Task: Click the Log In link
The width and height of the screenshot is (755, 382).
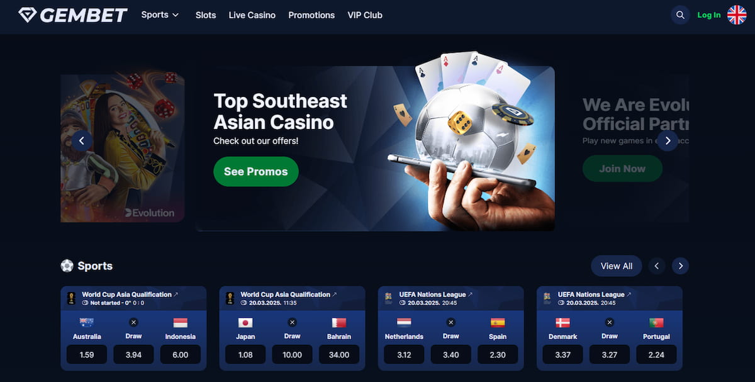Action: 709,15
